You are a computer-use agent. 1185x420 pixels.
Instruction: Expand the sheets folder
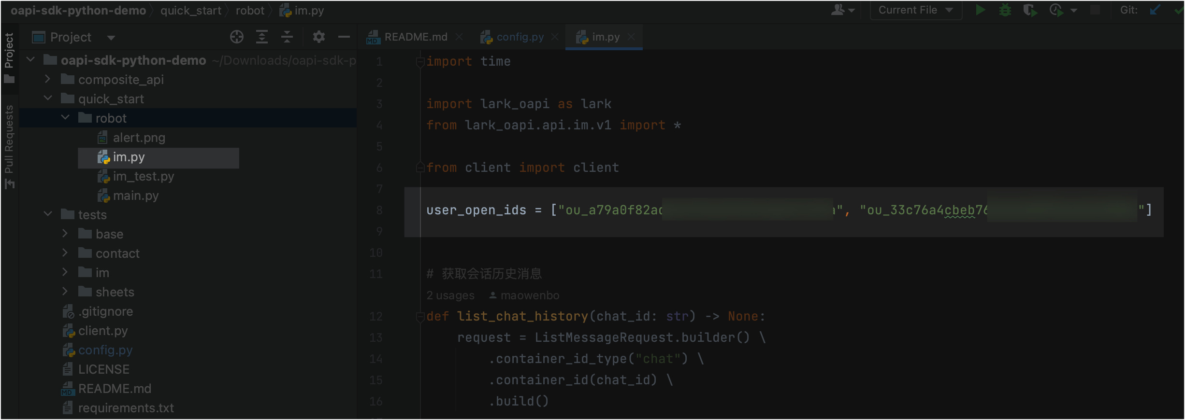point(65,292)
